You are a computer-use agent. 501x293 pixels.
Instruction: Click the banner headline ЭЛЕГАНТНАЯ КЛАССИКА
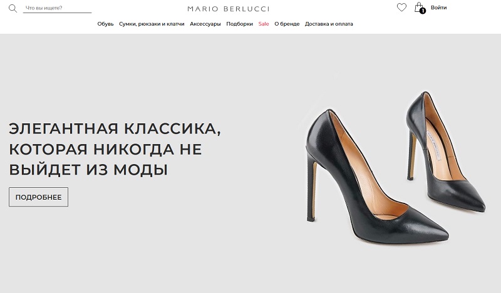point(115,129)
